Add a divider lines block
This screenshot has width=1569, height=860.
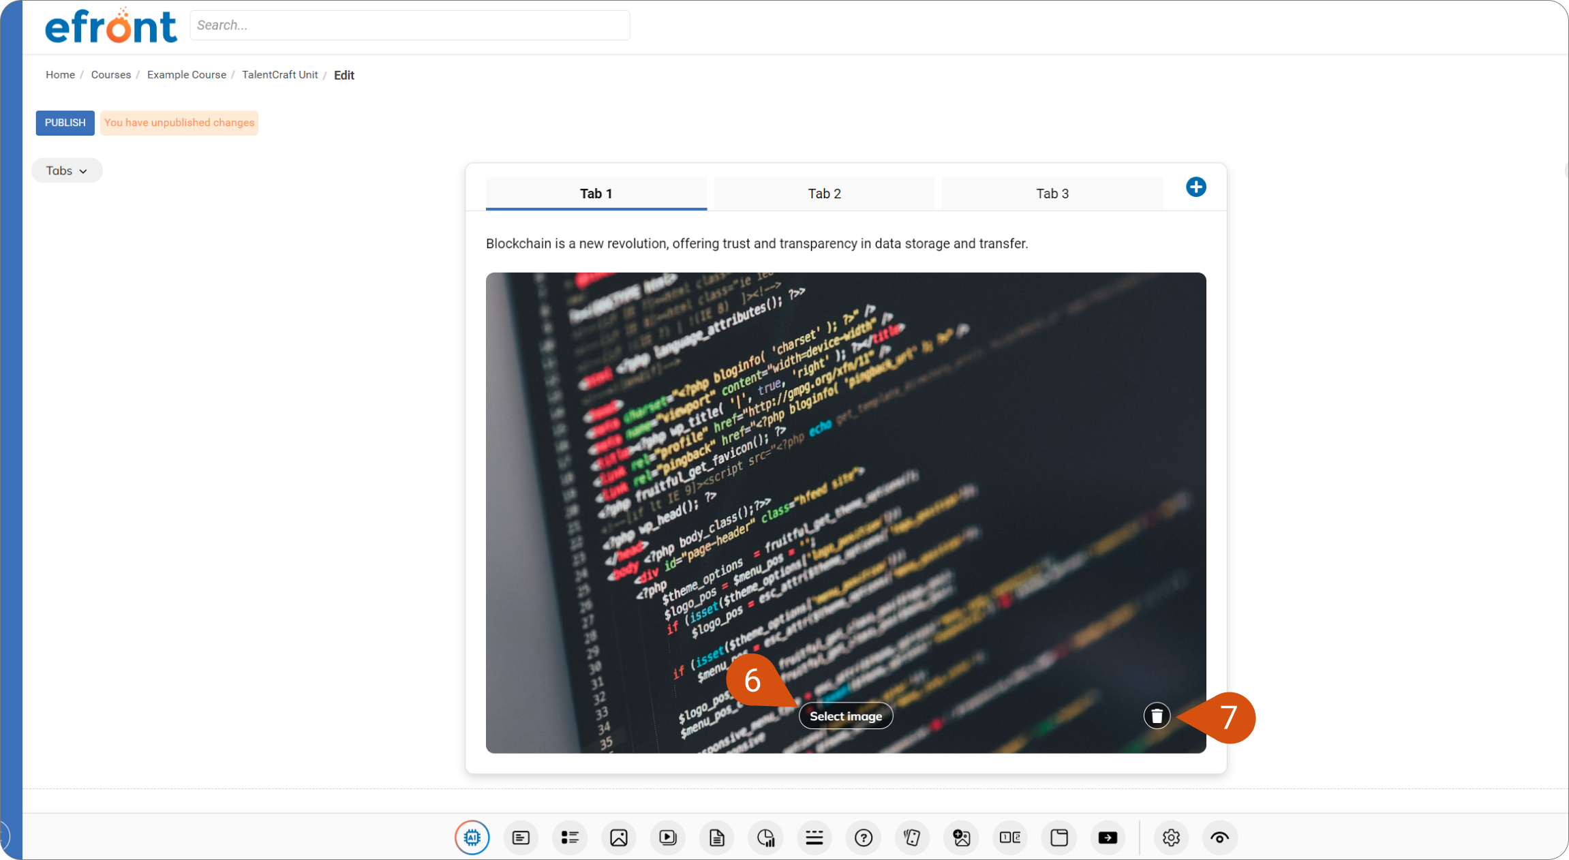[x=814, y=838]
